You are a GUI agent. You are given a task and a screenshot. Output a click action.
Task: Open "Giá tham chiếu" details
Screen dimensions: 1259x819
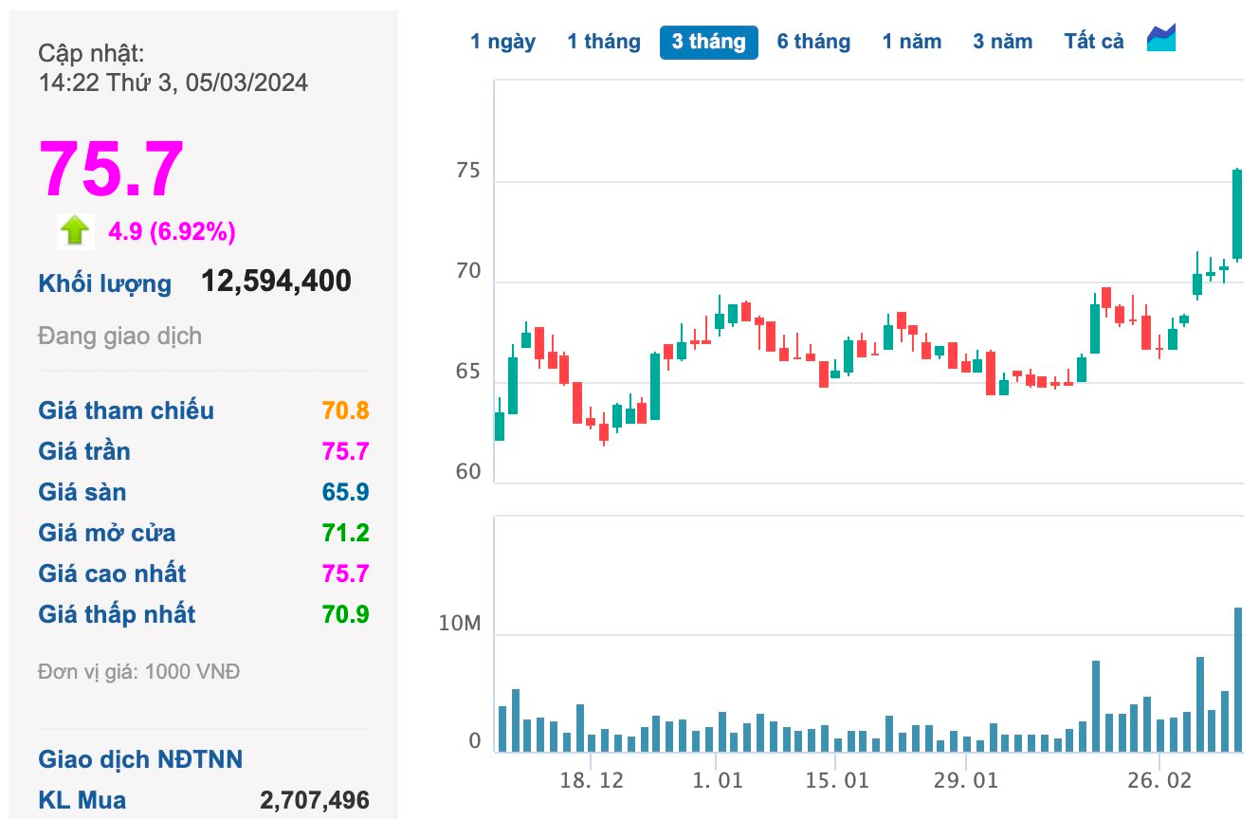[x=126, y=410]
